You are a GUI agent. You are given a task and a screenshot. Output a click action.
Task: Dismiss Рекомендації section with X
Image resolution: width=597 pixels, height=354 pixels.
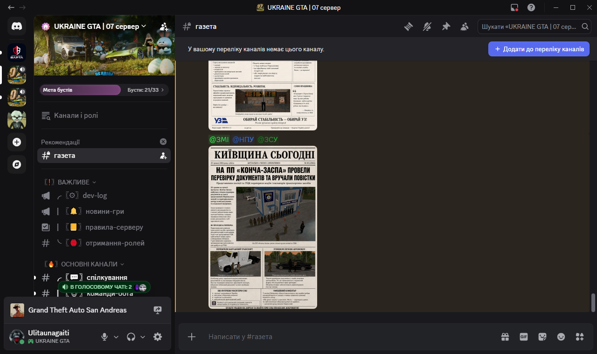click(x=163, y=142)
